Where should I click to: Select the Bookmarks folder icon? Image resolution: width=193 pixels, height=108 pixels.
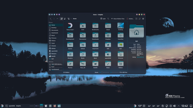click(95, 25)
